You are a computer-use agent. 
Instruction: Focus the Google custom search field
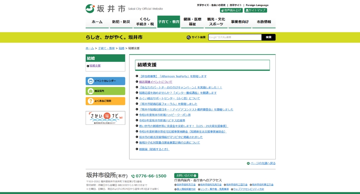(x=235, y=37)
